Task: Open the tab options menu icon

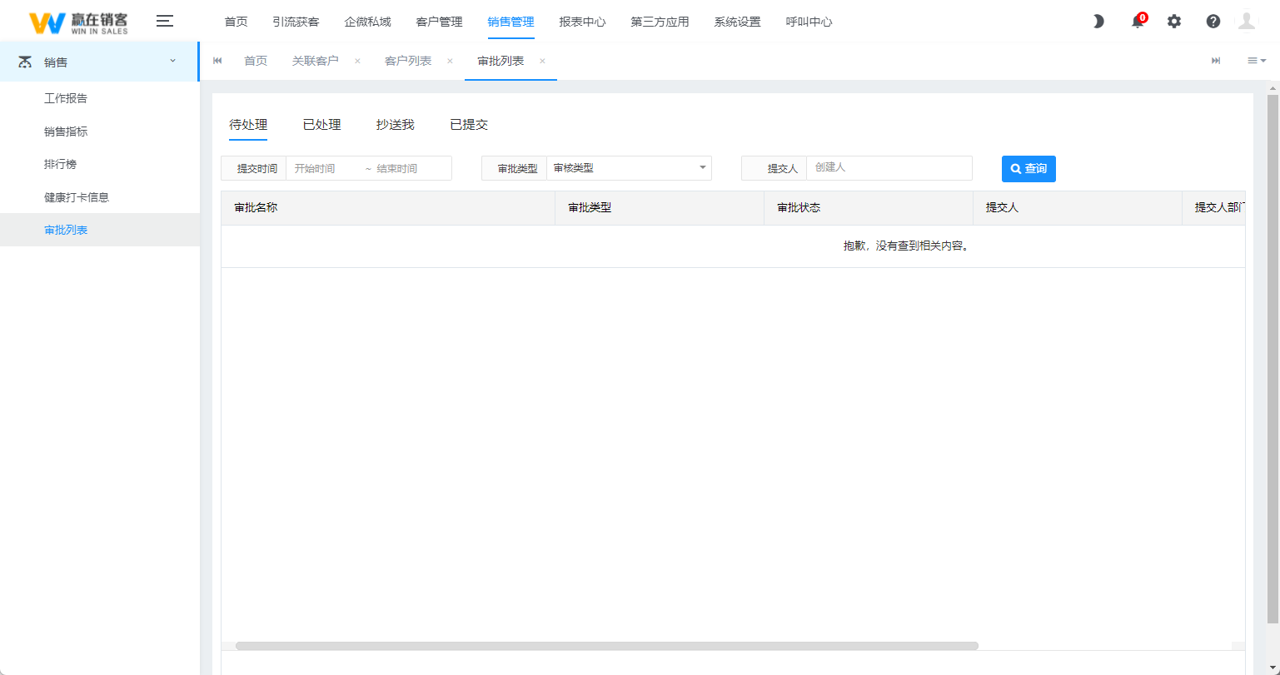Action: [1257, 61]
